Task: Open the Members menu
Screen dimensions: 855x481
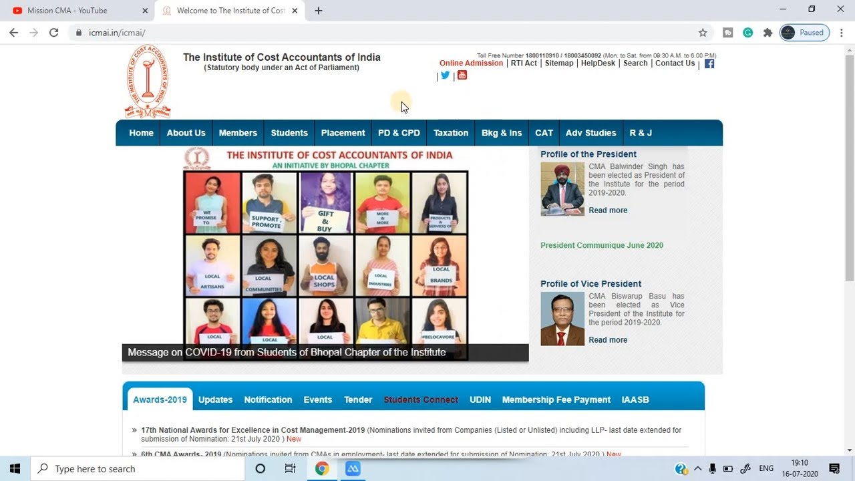Action: [238, 133]
